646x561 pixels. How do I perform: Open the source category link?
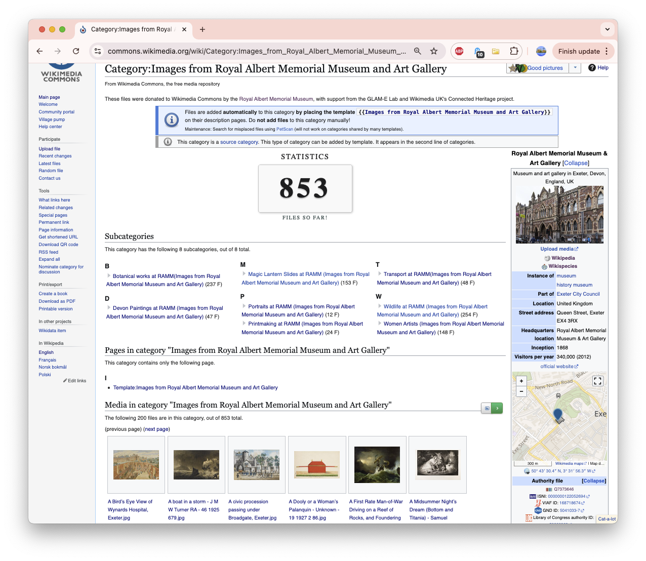pos(239,142)
